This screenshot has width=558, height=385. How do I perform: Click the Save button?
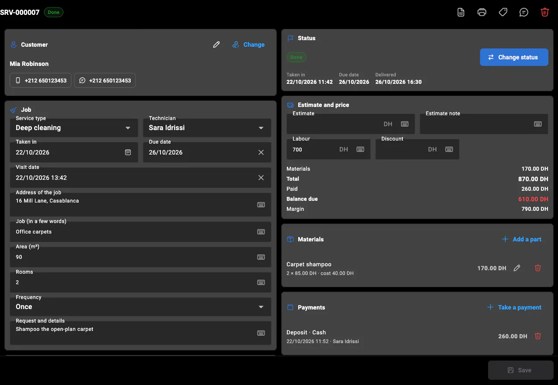pyautogui.click(x=521, y=370)
